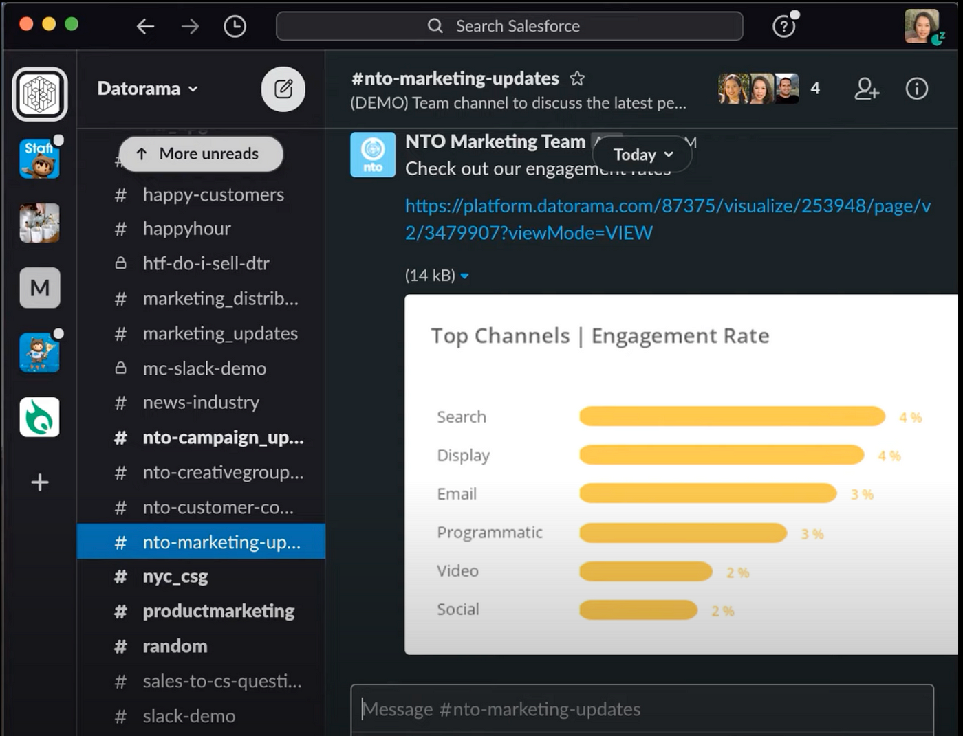The height and width of the screenshot is (736, 963).
Task: Open the nyc_csg channel
Action: [201, 576]
